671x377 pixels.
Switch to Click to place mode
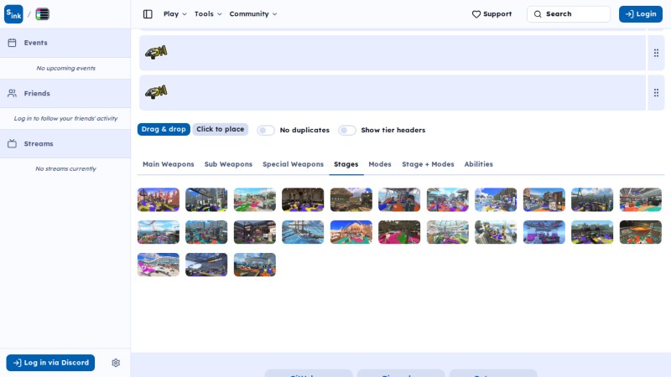coord(220,129)
